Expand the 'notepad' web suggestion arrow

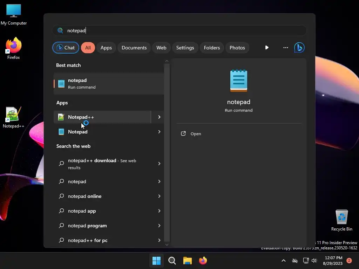click(159, 181)
